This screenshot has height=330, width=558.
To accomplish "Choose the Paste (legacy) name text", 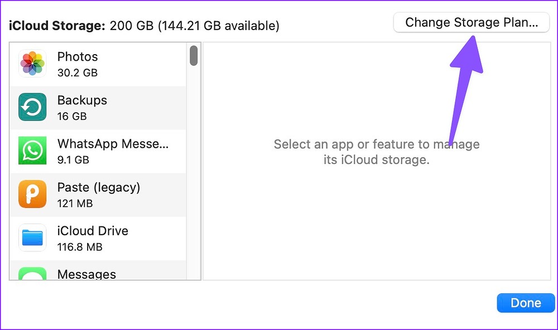I will [x=99, y=187].
